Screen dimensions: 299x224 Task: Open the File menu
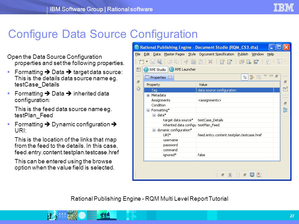[x=138, y=54]
